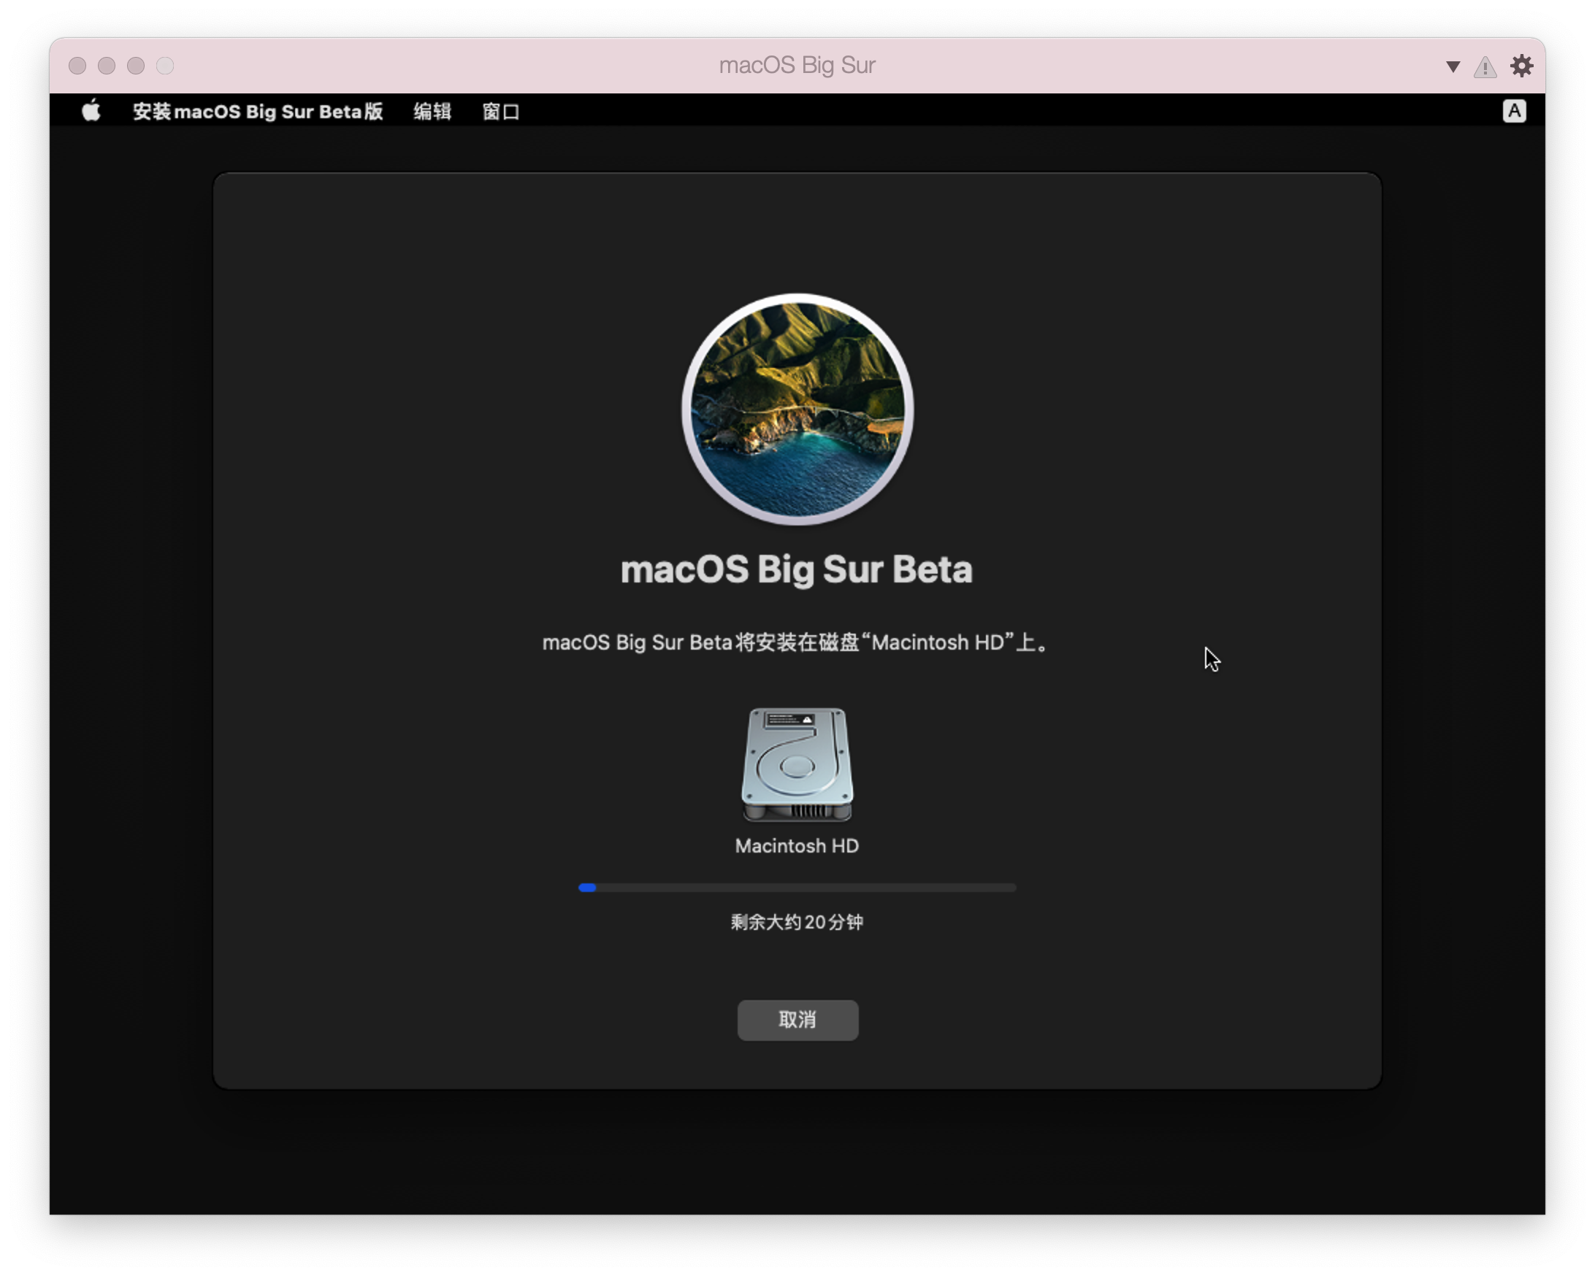Click the warning triangle indicator in the toolbar
The width and height of the screenshot is (1595, 1276).
[1484, 66]
